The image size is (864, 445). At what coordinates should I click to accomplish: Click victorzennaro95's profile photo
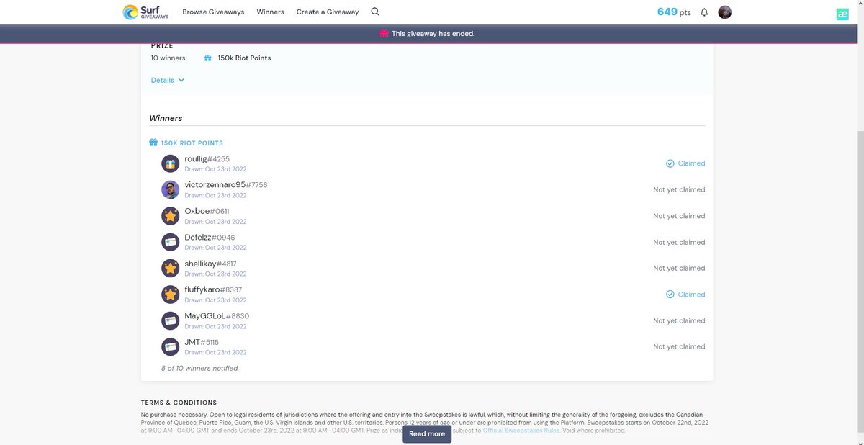170,189
